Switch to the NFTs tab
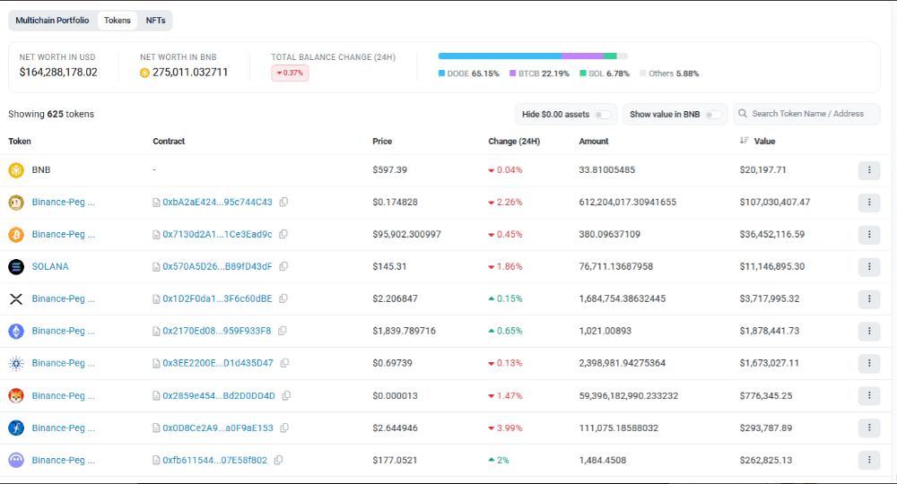 pos(155,20)
